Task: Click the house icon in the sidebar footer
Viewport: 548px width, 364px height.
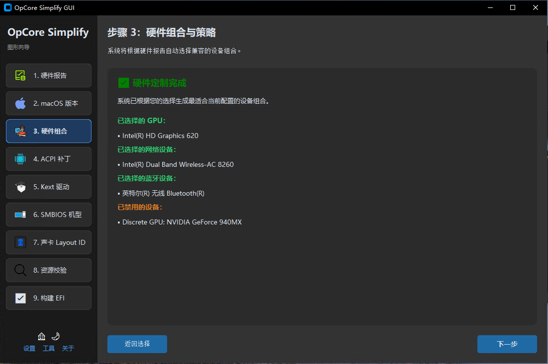Action: tap(42, 336)
